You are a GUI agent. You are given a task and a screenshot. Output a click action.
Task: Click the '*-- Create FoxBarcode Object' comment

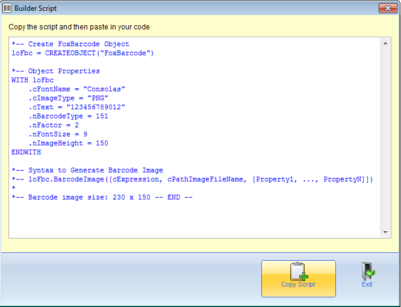70,44
